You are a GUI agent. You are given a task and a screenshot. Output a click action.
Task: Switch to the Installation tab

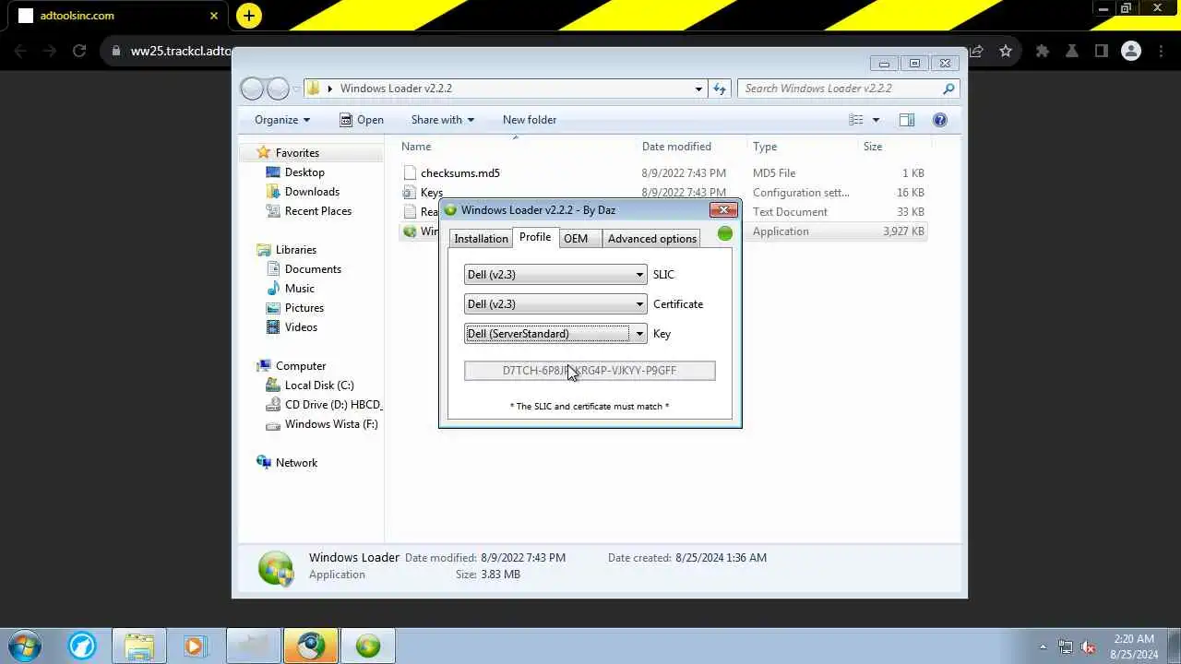coord(481,239)
